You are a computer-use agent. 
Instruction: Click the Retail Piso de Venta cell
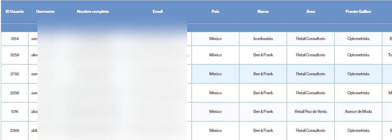click(310, 112)
